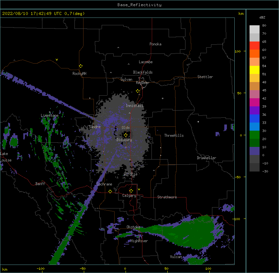This screenshot has height=273, width=279.
Task: Click the magenta 42 dBZ legend swatch
Action: point(254,102)
